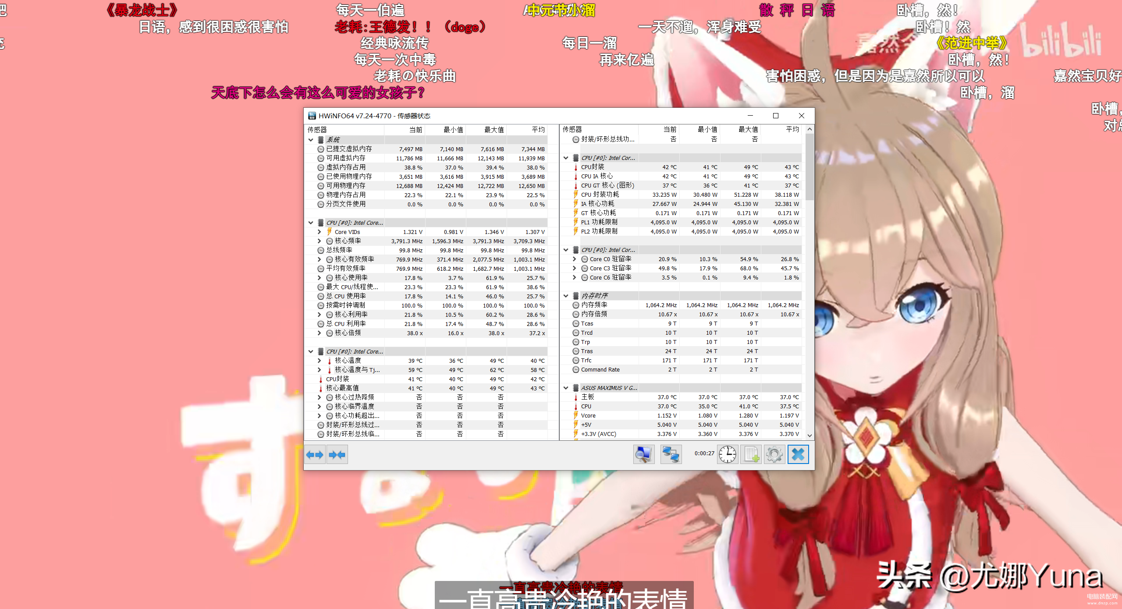The image size is (1122, 609).
Task: Select the Tras row
Action: 681,351
